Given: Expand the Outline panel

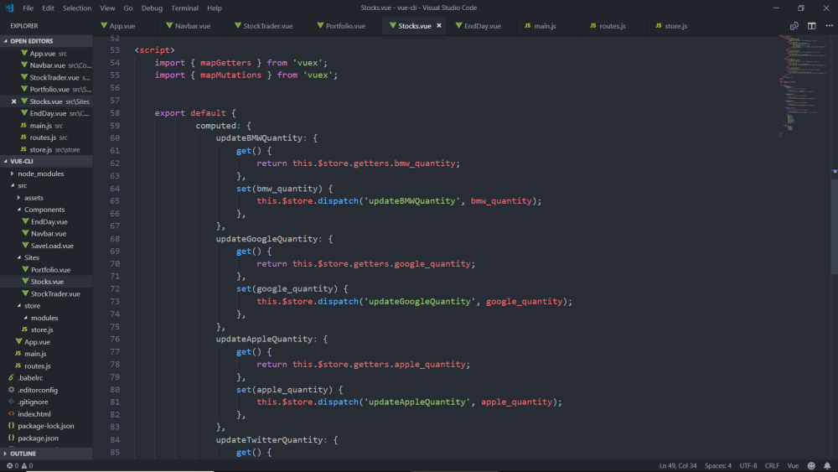Looking at the screenshot, I should click(x=23, y=454).
